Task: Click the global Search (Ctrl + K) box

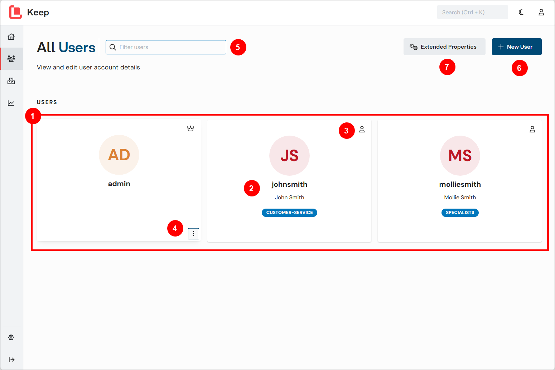Action: click(472, 12)
